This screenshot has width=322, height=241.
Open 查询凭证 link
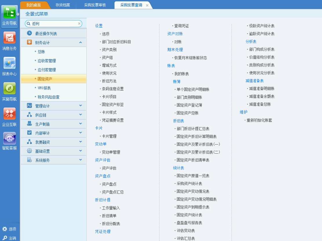click(181, 26)
